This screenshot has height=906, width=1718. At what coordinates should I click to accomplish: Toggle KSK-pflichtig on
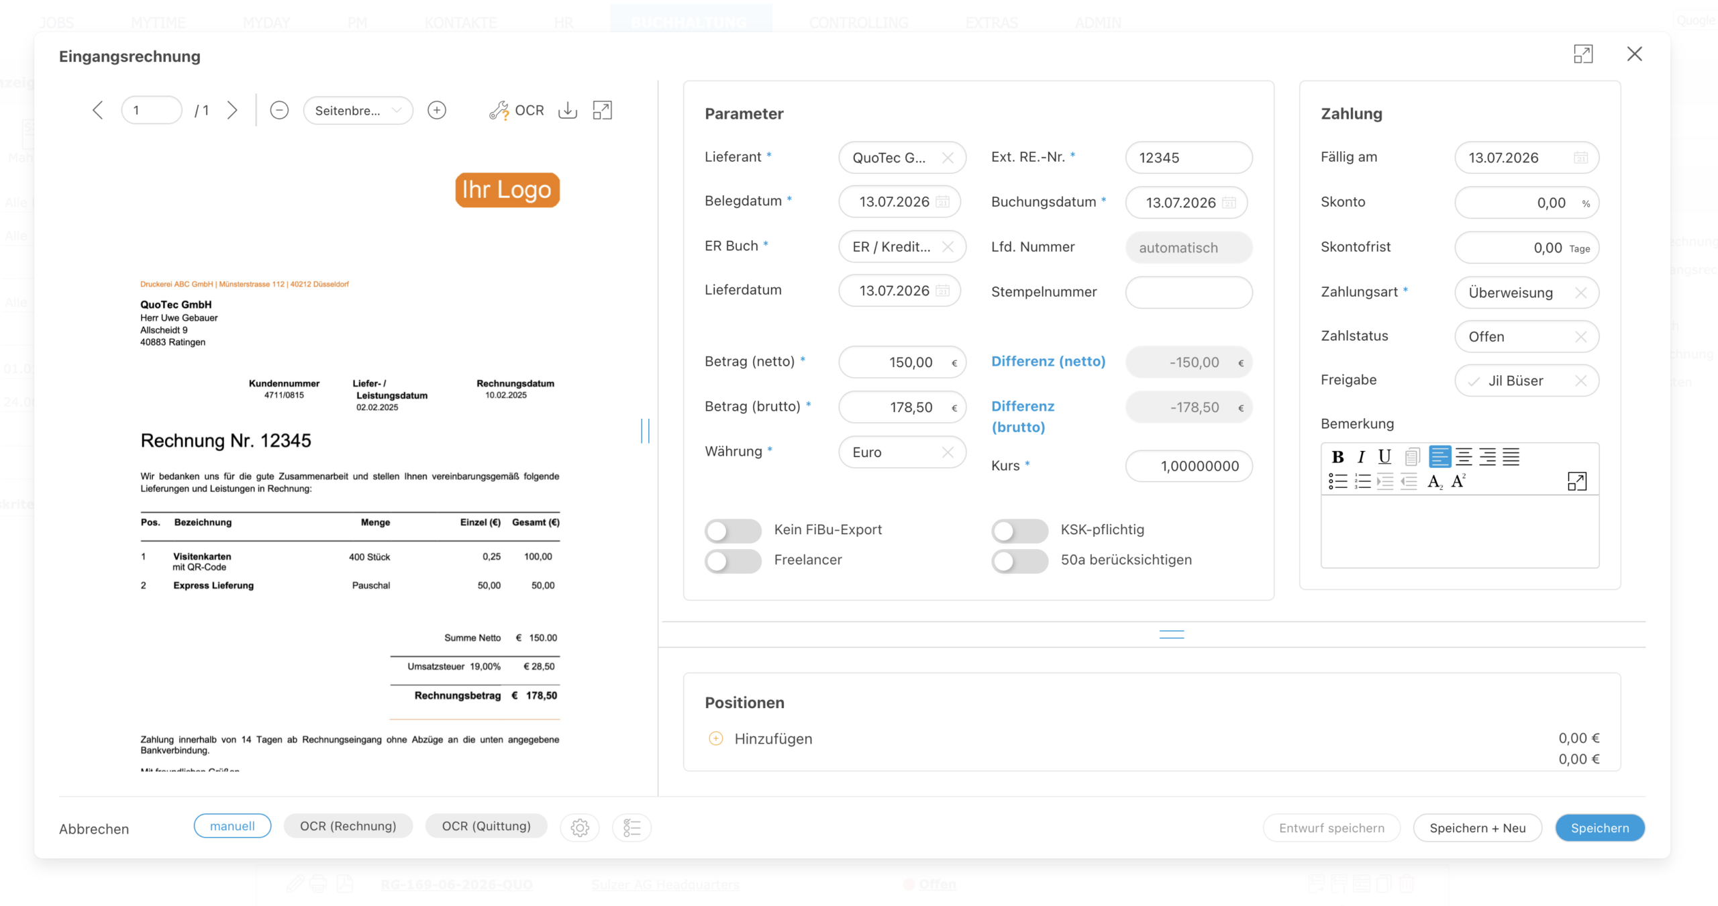pos(1019,530)
